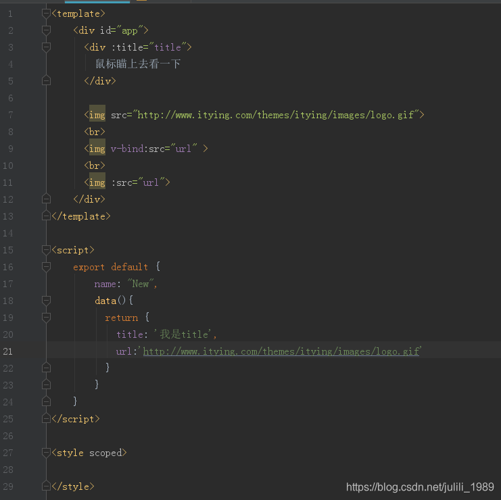Collapse the return block fold marker on line 19

[x=46, y=318]
